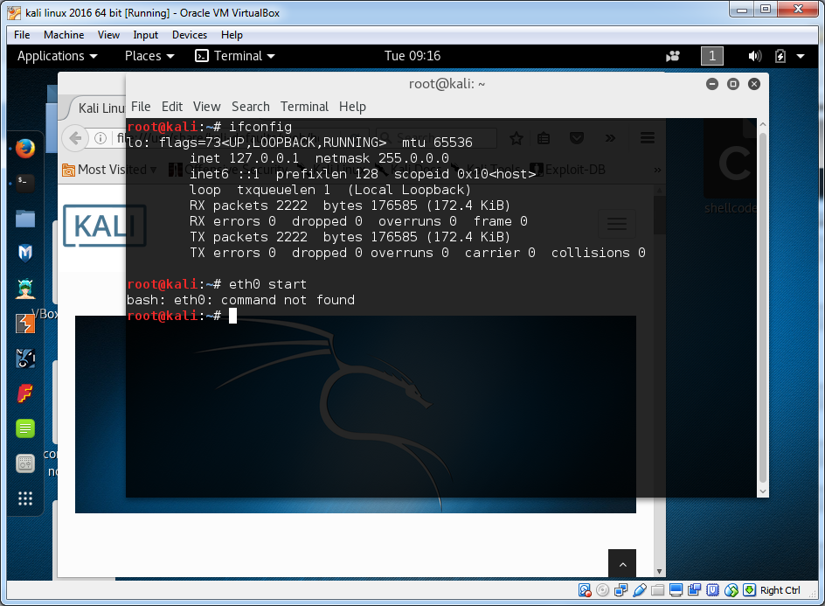Minimize the root@kali terminal window
Image resolution: width=825 pixels, height=606 pixels.
pyautogui.click(x=712, y=84)
